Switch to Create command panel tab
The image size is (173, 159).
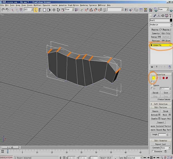151,16
